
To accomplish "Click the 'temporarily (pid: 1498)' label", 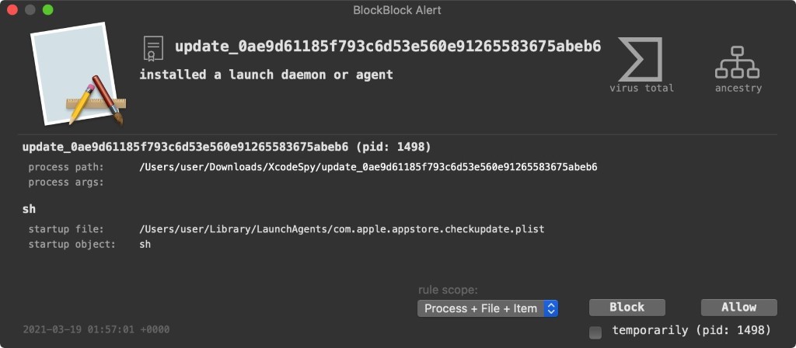I will (691, 331).
